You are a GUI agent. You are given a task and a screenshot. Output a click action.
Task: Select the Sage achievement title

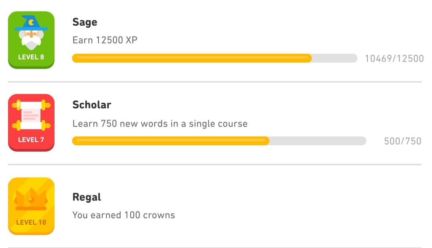(85, 22)
